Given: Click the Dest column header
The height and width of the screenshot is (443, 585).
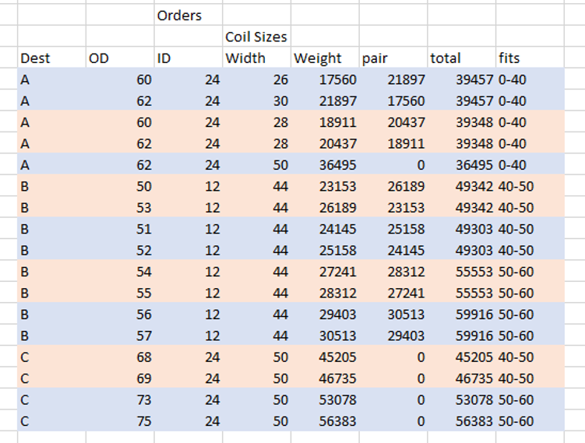Looking at the screenshot, I should pyautogui.click(x=52, y=58).
